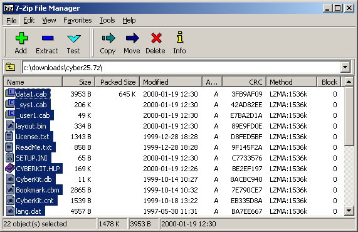The image size is (358, 232).
Task: Click the green plus Add icon
Action: tap(21, 38)
